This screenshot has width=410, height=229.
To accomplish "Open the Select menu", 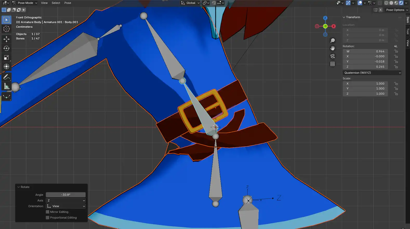I will click(x=56, y=3).
